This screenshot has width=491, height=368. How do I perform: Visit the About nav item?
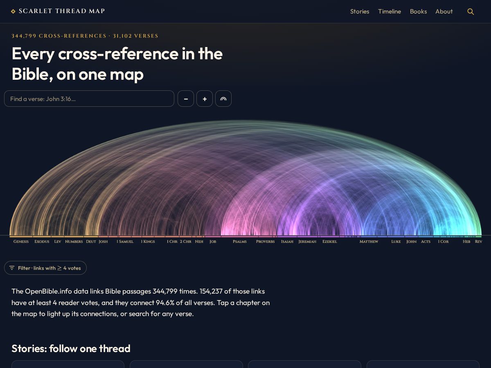click(x=444, y=11)
